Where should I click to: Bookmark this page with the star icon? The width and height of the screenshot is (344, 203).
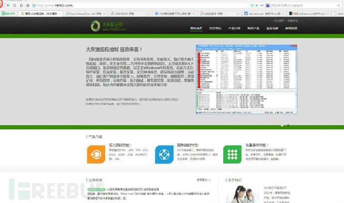point(28,5)
